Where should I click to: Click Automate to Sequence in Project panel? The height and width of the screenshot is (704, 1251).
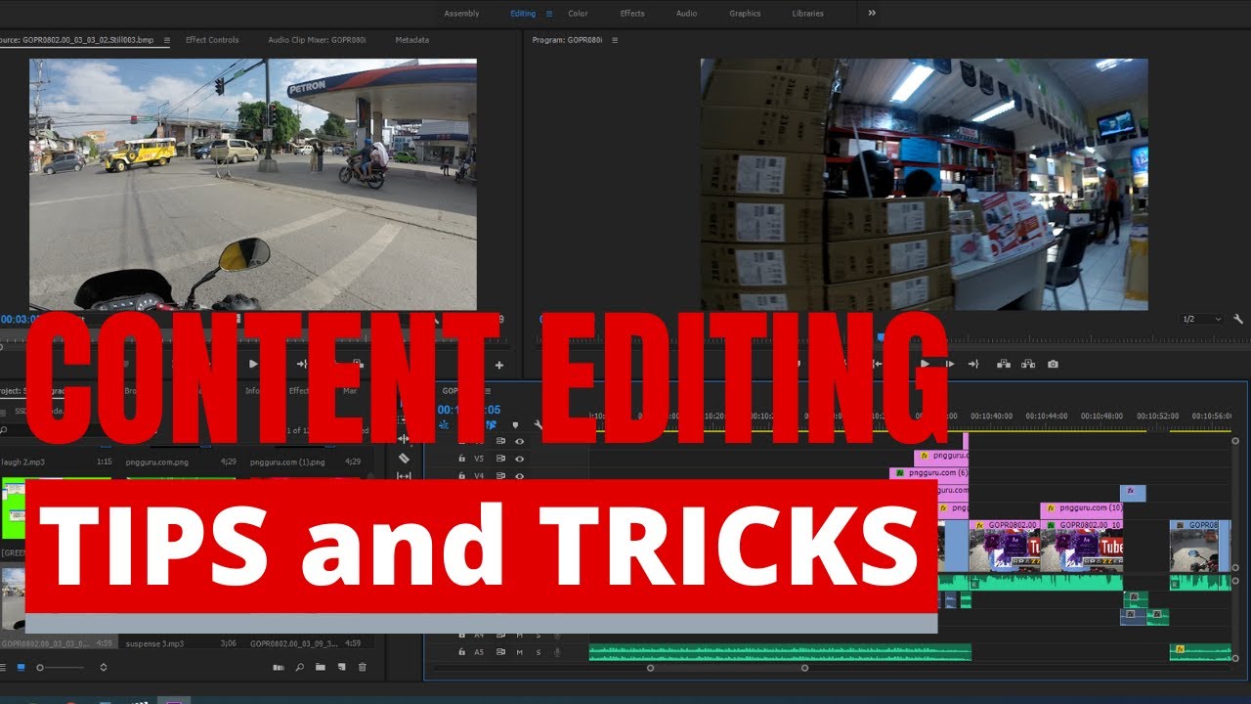279,667
